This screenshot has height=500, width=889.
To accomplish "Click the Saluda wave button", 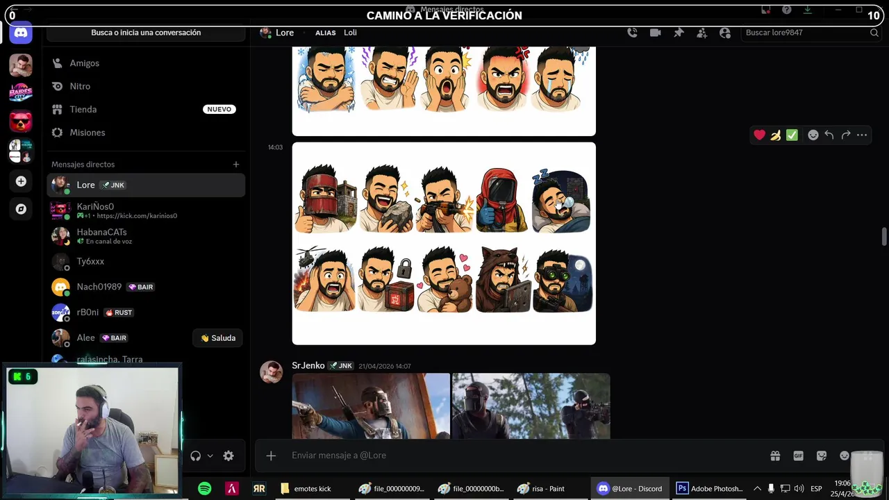I will (217, 338).
